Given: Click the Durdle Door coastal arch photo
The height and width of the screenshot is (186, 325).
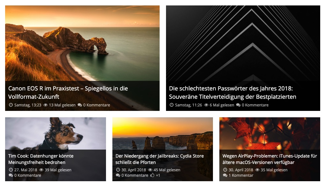Looking at the screenshot, I should 82,43.
